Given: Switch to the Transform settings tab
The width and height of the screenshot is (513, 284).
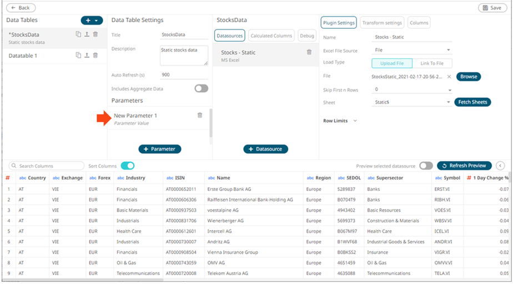Looking at the screenshot, I should tap(382, 23).
